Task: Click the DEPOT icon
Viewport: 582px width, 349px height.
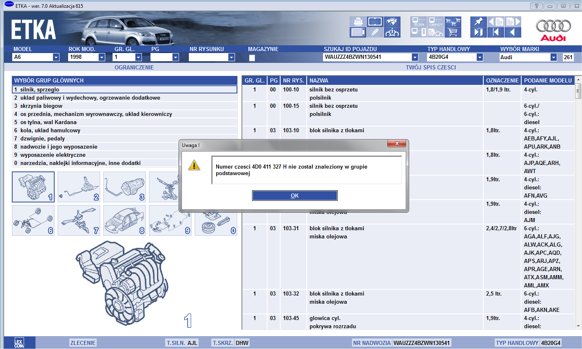Action: coord(436,22)
